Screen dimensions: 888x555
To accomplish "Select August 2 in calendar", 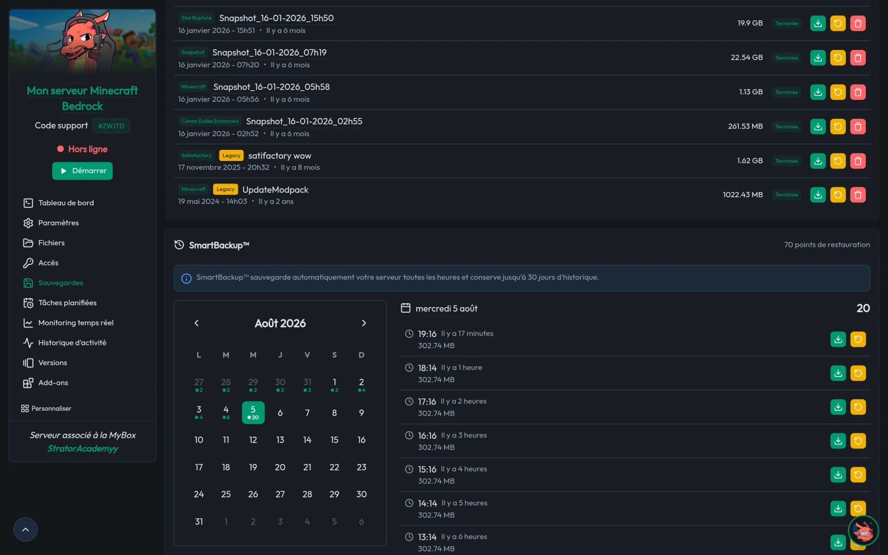I will click(361, 385).
